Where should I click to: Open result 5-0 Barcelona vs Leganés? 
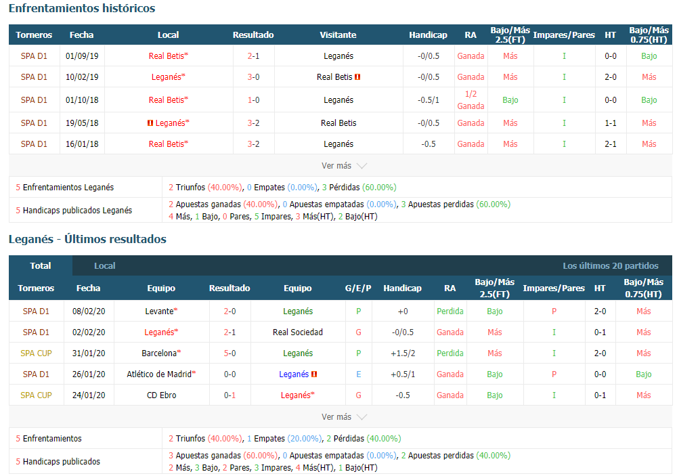coord(229,353)
